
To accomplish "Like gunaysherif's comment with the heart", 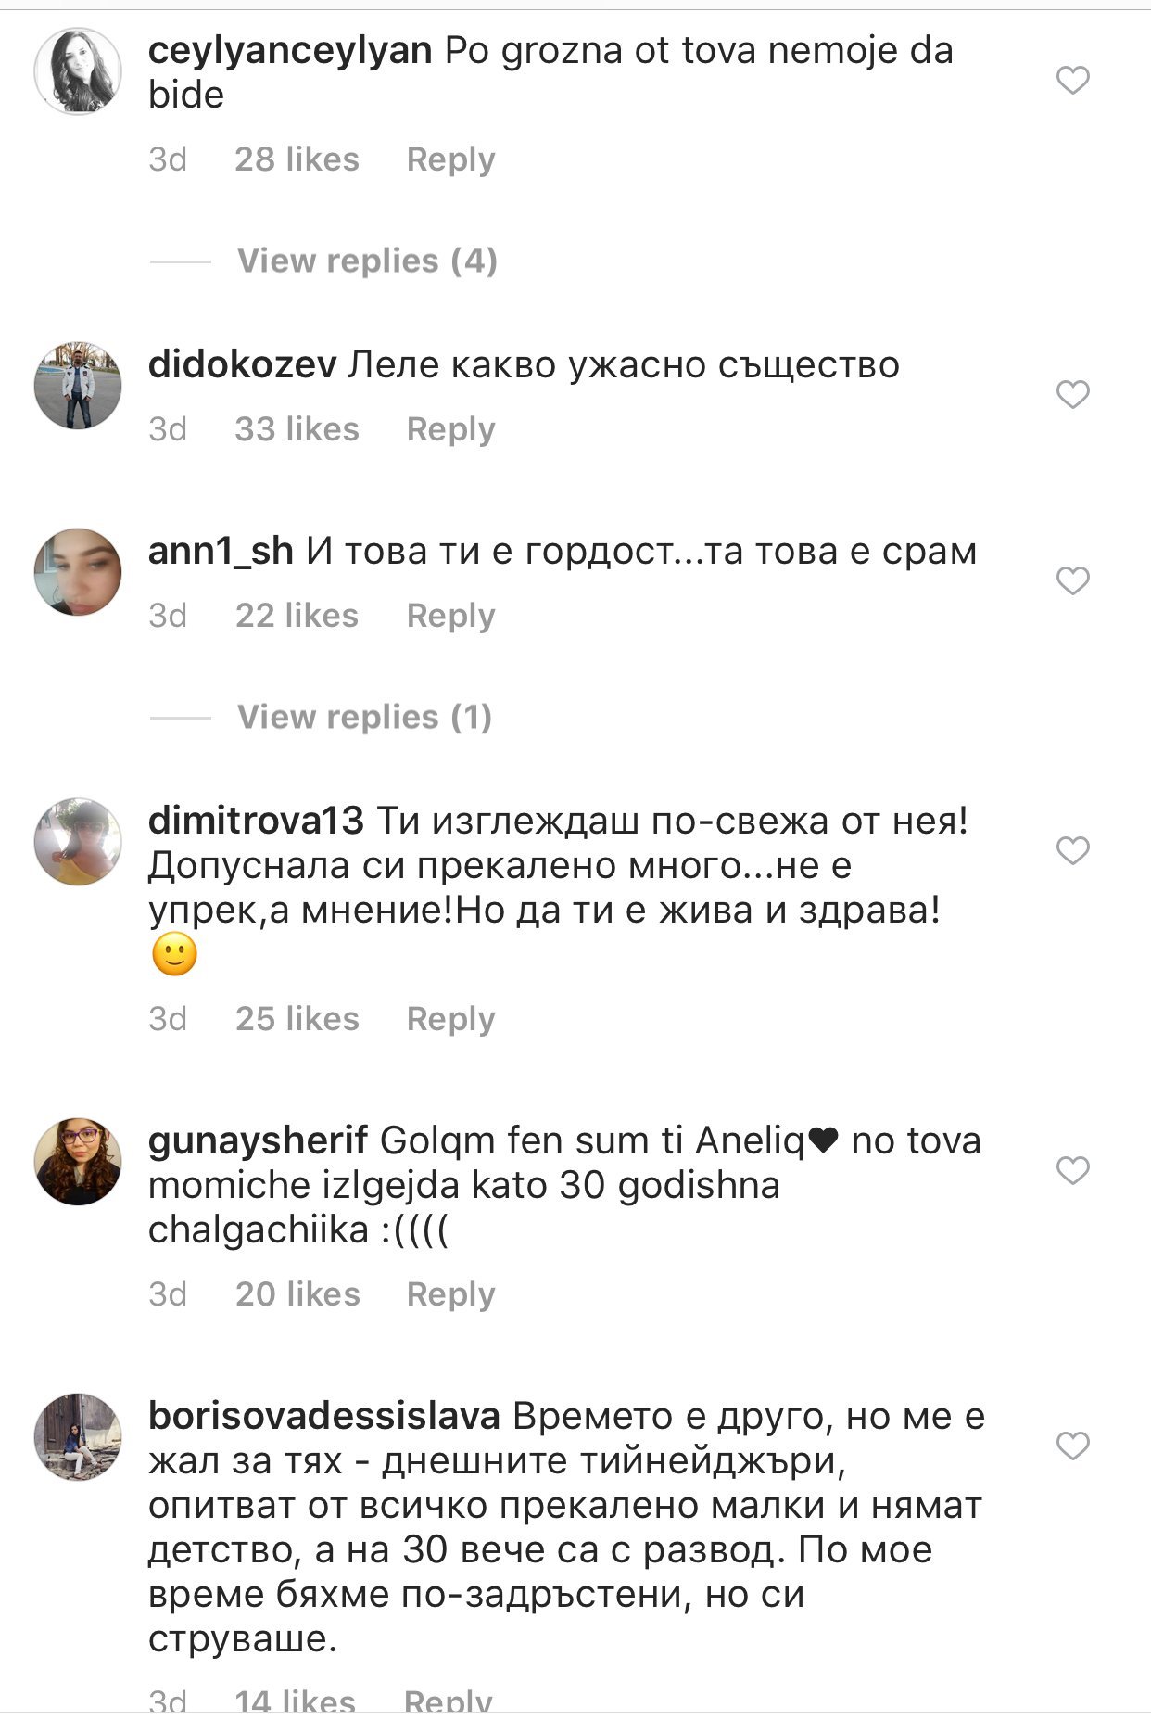I will (1073, 1170).
